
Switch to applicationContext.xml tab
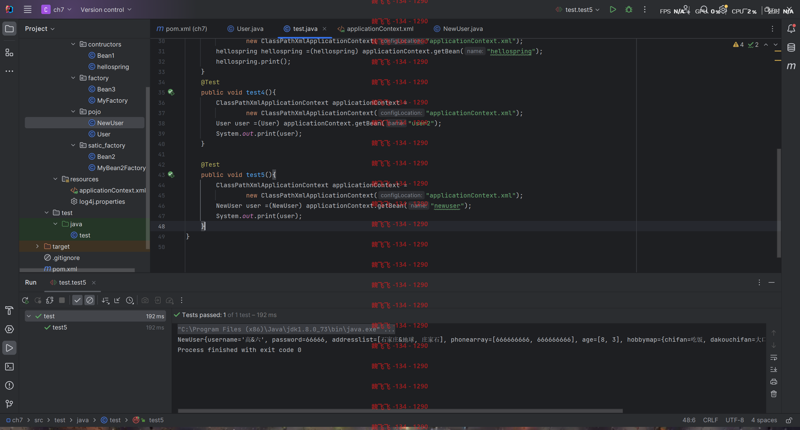375,29
